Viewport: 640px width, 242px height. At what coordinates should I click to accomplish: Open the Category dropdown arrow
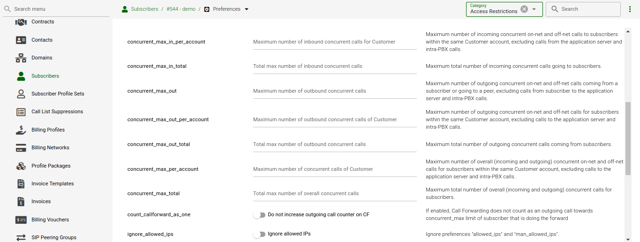click(534, 9)
